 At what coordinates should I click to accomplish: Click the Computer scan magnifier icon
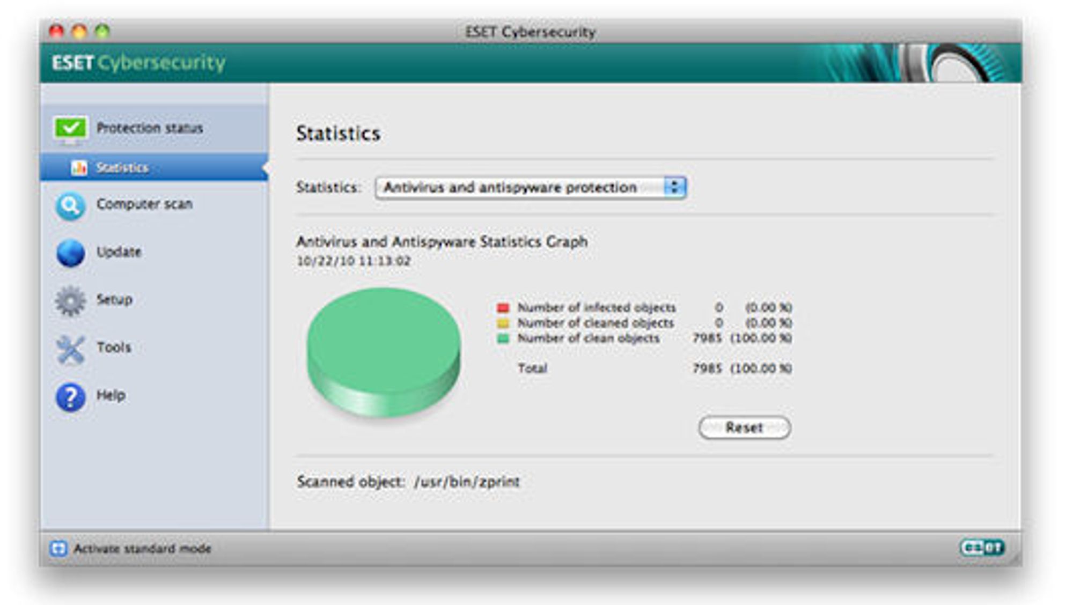point(70,205)
